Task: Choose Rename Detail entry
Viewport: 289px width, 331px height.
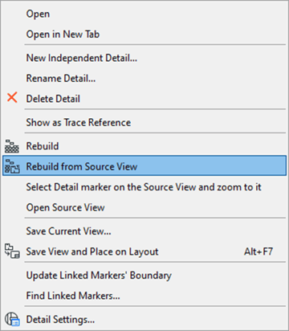Action: click(x=144, y=79)
